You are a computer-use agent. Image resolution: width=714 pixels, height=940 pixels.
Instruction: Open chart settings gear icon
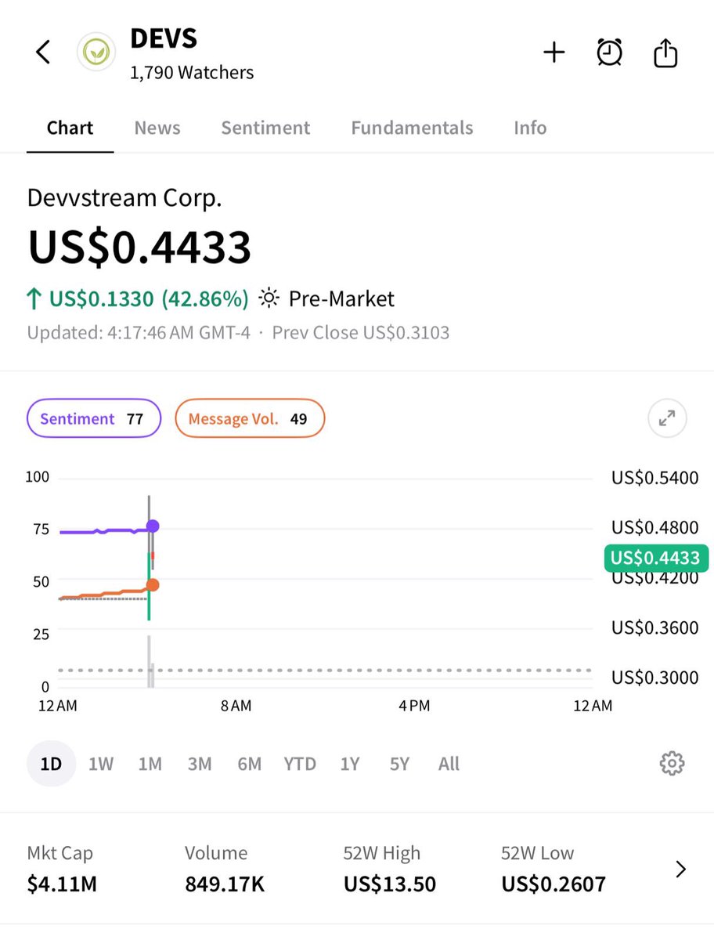(x=672, y=763)
